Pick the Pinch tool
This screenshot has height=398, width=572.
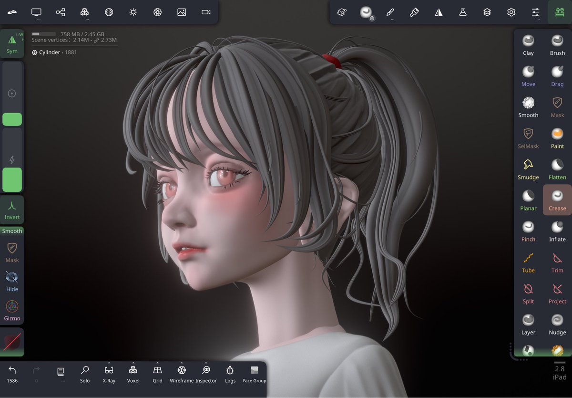pos(528,231)
